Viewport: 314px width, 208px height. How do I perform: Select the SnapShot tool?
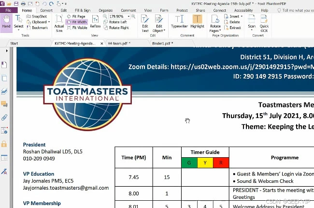[x=37, y=16]
